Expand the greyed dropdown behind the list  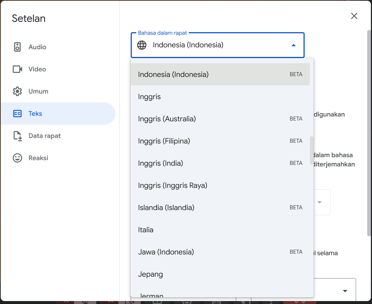click(319, 202)
